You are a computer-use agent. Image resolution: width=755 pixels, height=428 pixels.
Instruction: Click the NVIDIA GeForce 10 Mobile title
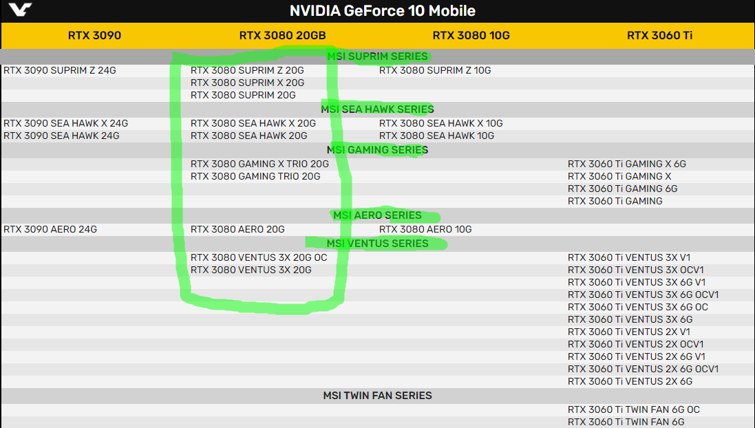point(382,10)
